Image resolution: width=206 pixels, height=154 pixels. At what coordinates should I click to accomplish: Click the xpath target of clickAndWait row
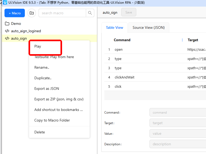(197, 77)
